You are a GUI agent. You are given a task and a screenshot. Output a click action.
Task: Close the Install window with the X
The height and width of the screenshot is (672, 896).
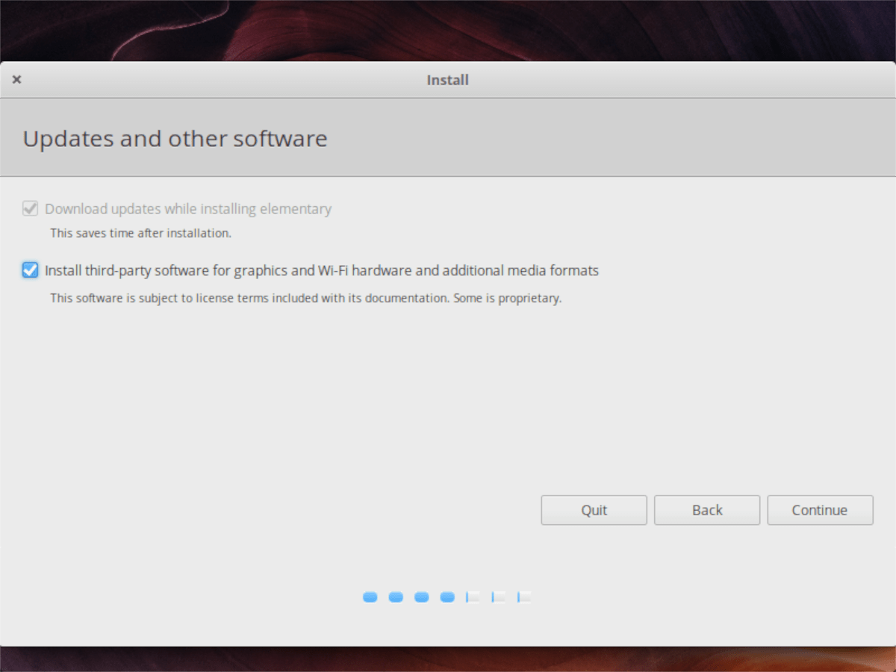[16, 79]
